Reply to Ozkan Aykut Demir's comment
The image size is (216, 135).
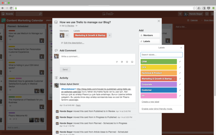[x=78, y=105]
